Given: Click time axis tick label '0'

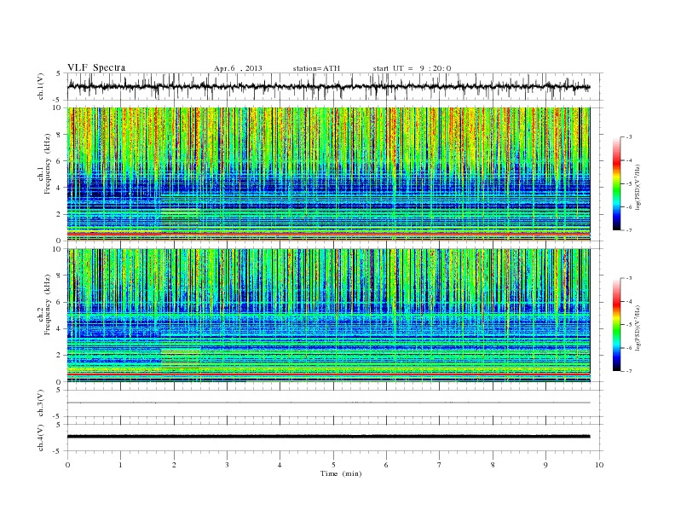Looking at the screenshot, I should pyautogui.click(x=67, y=465).
